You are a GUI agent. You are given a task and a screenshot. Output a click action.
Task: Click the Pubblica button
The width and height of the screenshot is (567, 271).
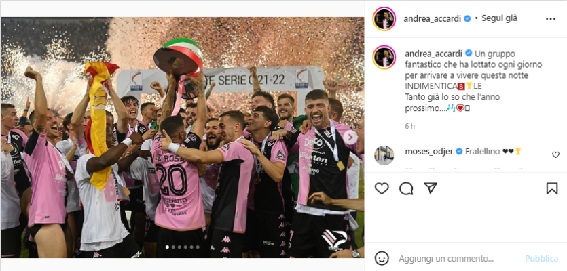541,258
